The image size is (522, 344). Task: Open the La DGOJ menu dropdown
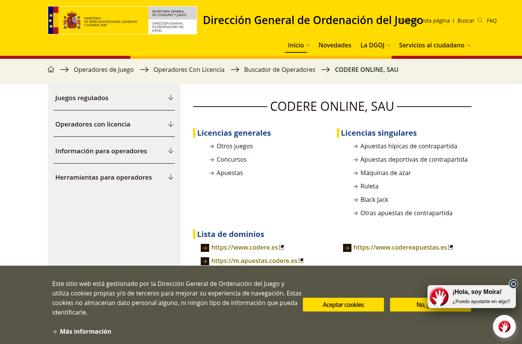click(375, 45)
